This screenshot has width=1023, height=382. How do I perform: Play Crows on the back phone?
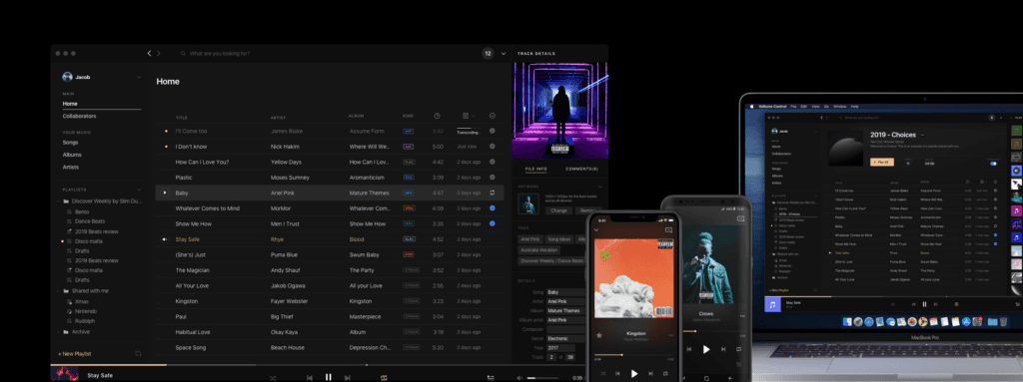tap(706, 349)
